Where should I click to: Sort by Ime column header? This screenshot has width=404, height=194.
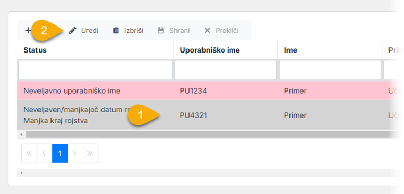[291, 50]
